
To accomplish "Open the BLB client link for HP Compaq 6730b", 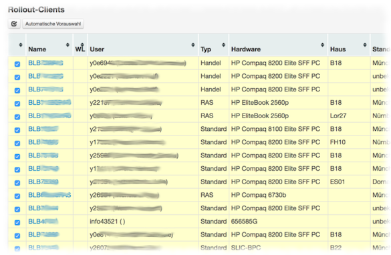I will (49, 195).
